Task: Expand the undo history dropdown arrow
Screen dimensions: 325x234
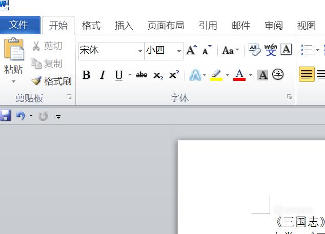Action: click(x=31, y=116)
